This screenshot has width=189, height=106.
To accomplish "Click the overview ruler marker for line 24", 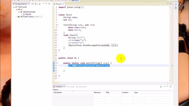I will [172, 65].
